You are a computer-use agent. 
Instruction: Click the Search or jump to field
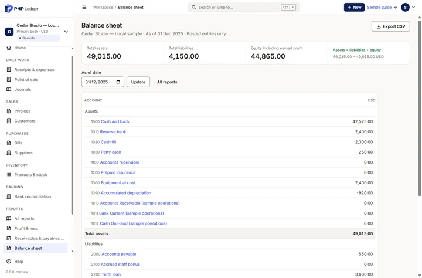[x=244, y=7]
